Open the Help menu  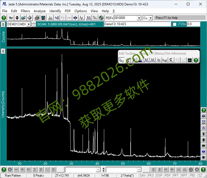tap(105, 11)
